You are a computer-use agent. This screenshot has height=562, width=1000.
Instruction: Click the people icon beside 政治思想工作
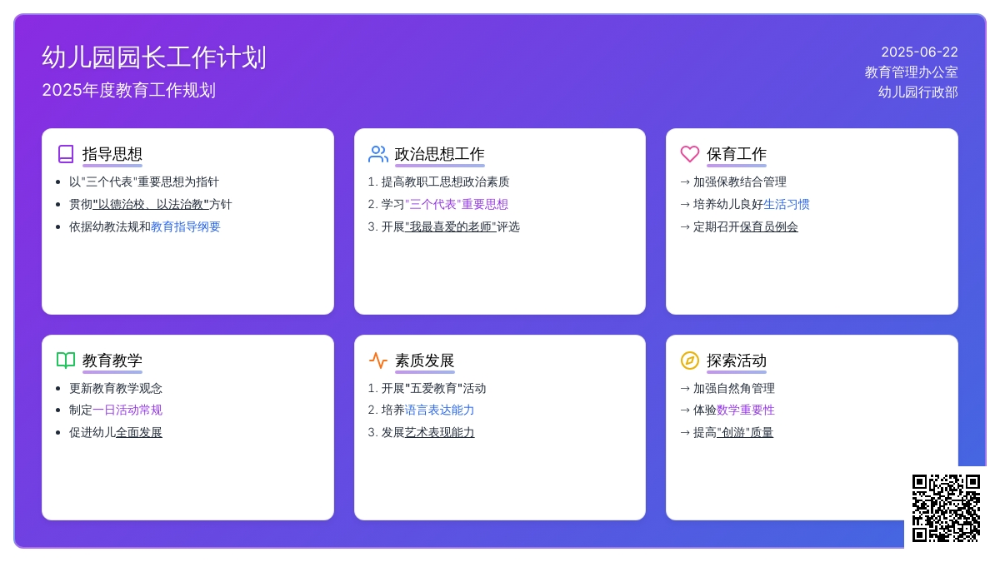pos(378,154)
